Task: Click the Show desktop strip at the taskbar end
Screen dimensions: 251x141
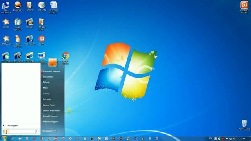Action: pyautogui.click(x=249, y=139)
